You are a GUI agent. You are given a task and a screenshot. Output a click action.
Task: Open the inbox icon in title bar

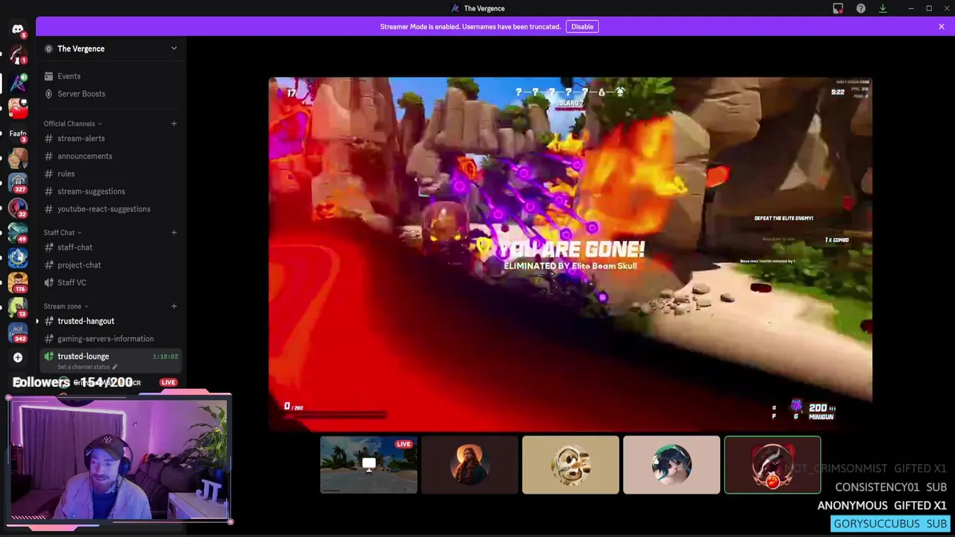tap(838, 8)
